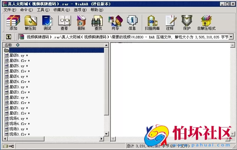The height and width of the screenshot is (150, 237).
Task: Launch the 向导 (Wizard) icon
Action: pyautogui.click(x=115, y=22)
